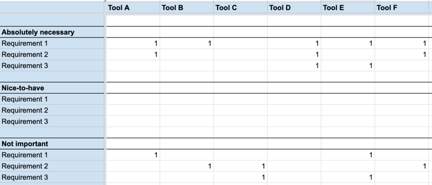Select Tool F cell in Not important Requirement 2
The height and width of the screenshot is (185, 432).
pos(402,166)
